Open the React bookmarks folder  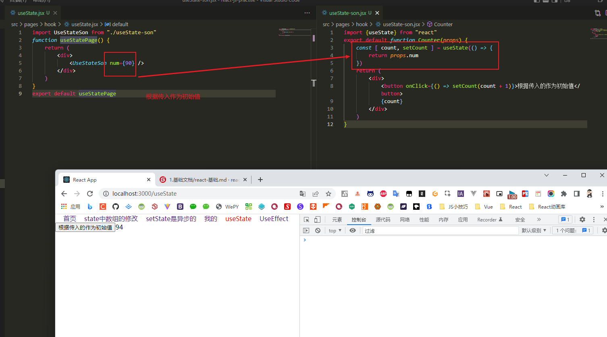pyautogui.click(x=511, y=207)
